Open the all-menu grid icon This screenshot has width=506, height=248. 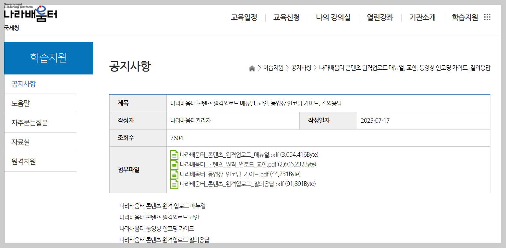487,17
